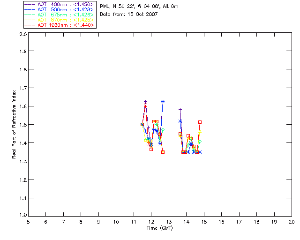Screen dimensions: 300x240
Task: Click blue asterisk data point near 1.62 after 12h
Action: pyautogui.click(x=163, y=102)
